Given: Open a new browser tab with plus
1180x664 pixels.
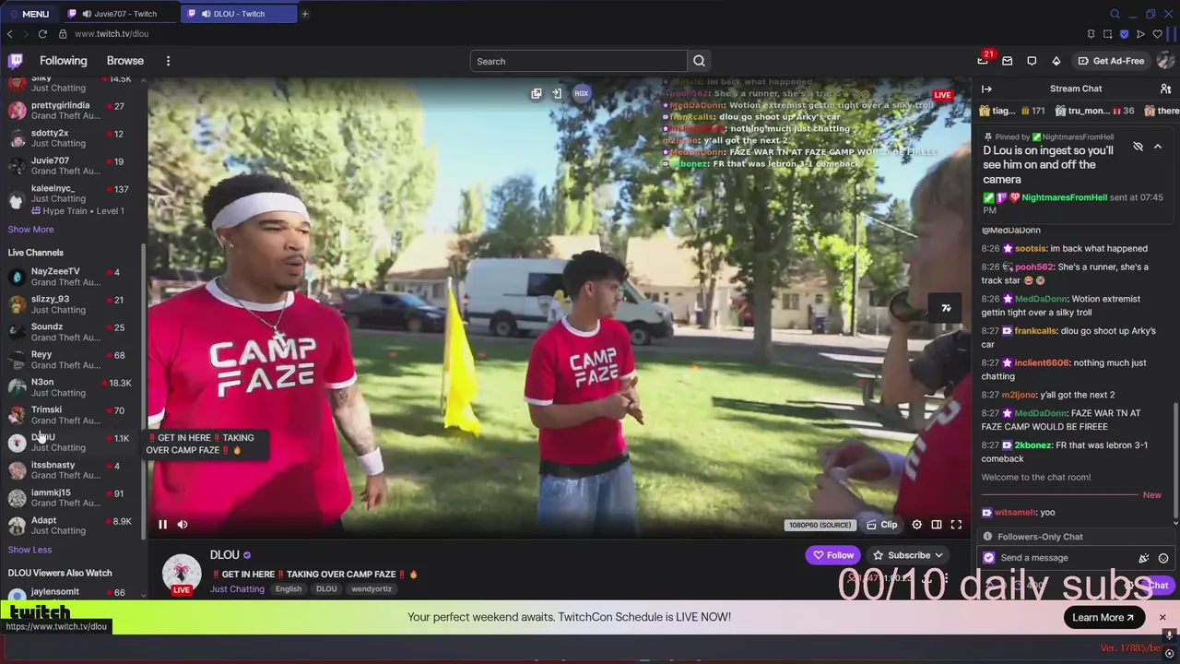Looking at the screenshot, I should [304, 14].
